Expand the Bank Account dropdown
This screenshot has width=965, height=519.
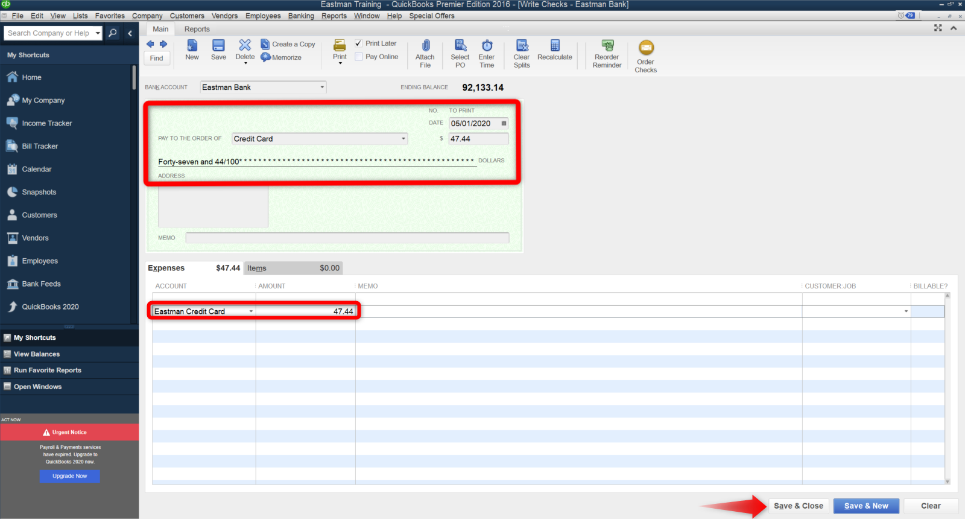click(322, 88)
